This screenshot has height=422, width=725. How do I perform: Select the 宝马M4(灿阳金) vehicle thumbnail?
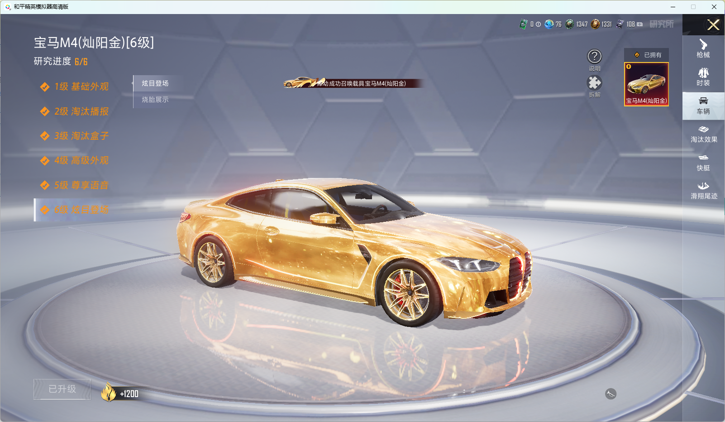pyautogui.click(x=646, y=84)
